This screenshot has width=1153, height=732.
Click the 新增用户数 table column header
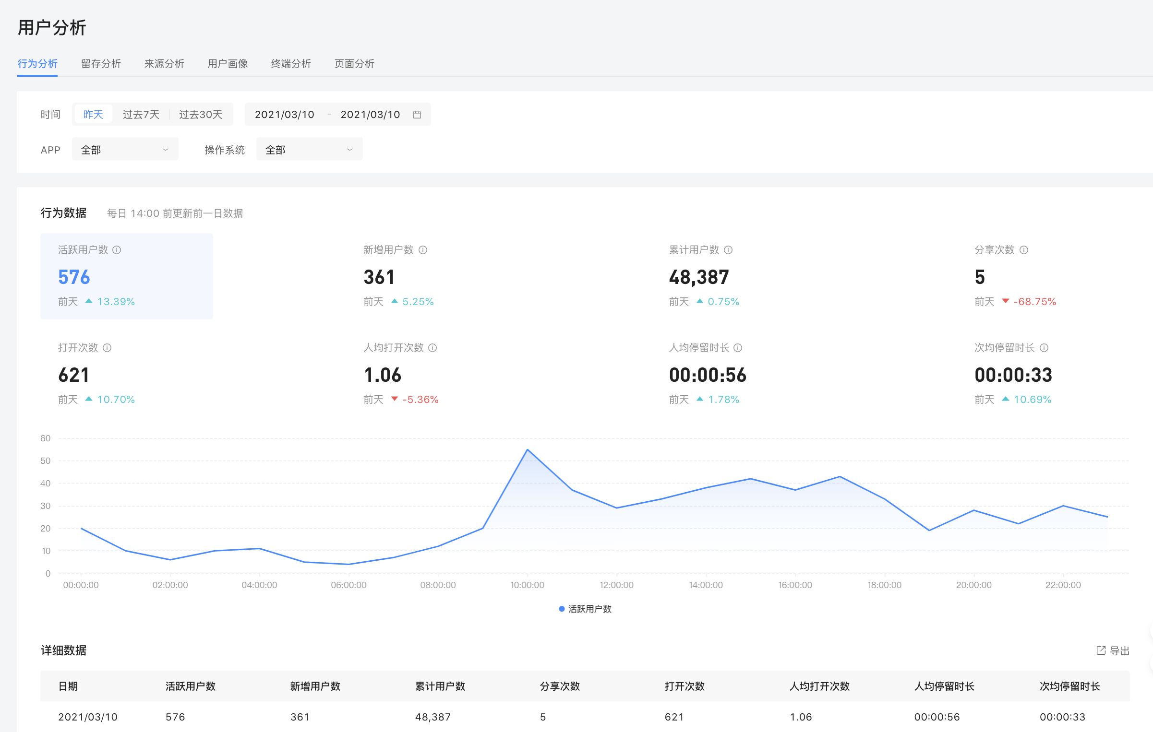[315, 686]
